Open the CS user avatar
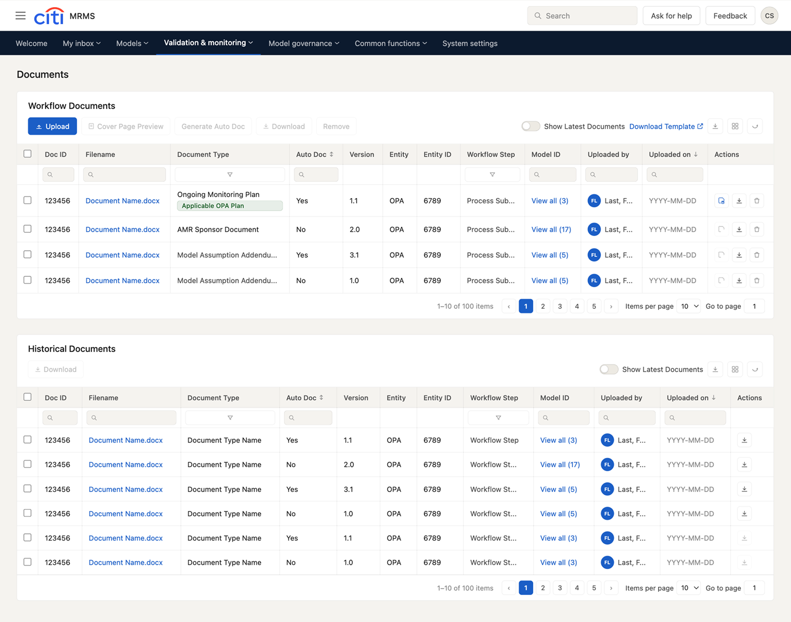The image size is (791, 622). pos(769,16)
